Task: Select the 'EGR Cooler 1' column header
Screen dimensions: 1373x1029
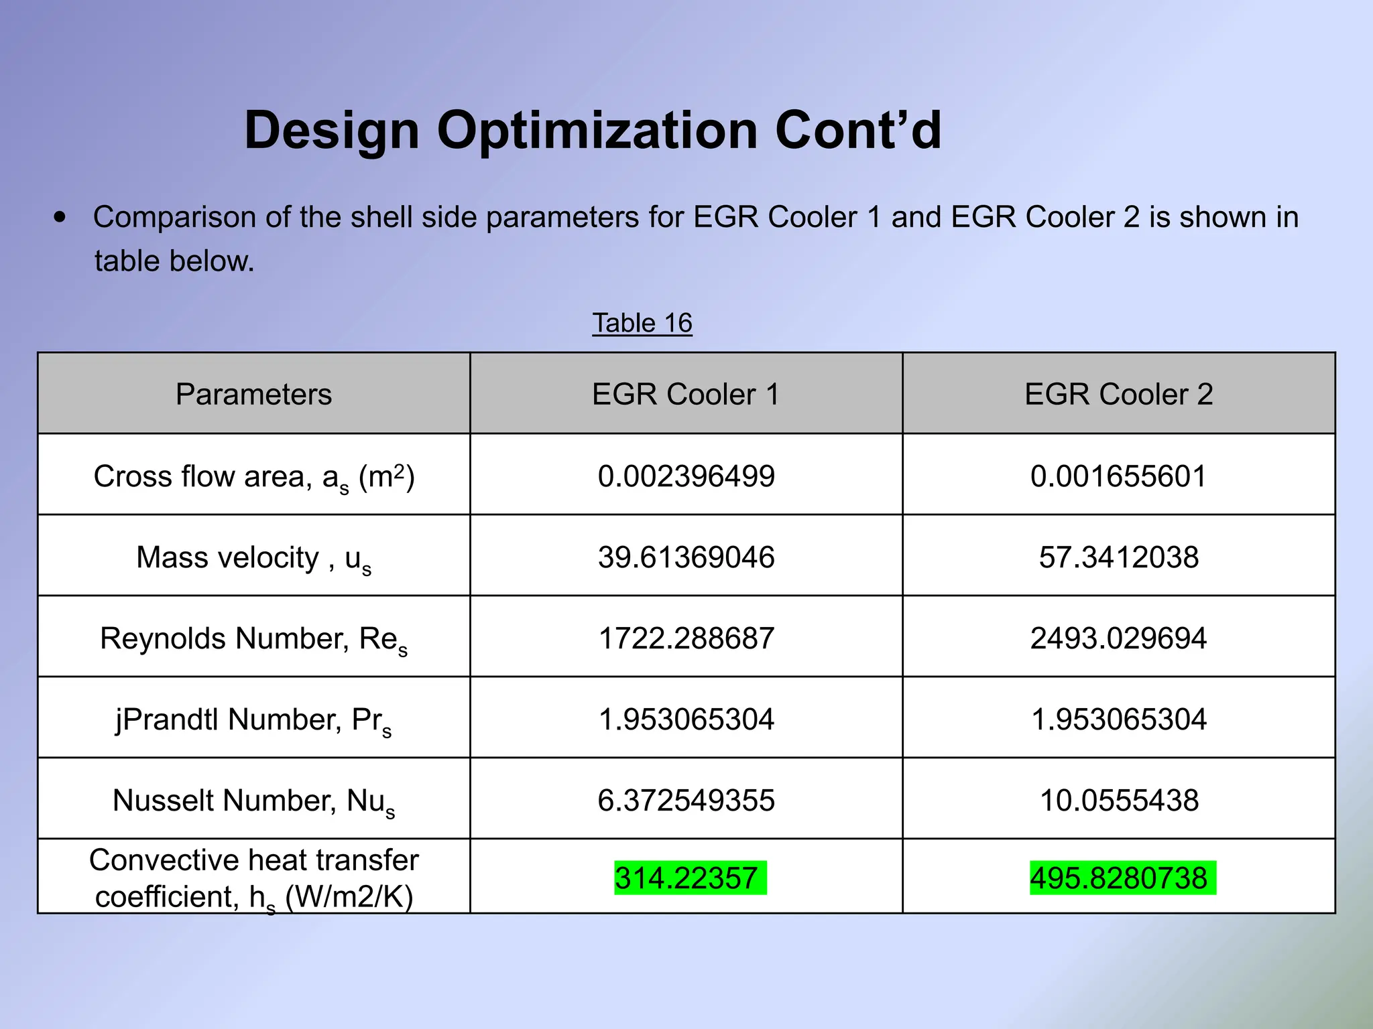Action: pos(686,393)
